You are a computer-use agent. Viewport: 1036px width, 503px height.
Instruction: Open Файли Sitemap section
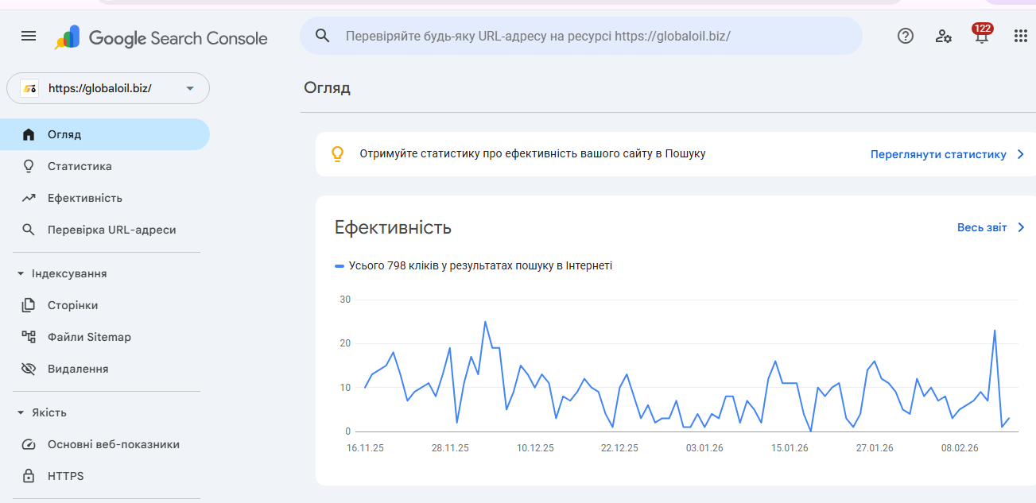(x=89, y=337)
